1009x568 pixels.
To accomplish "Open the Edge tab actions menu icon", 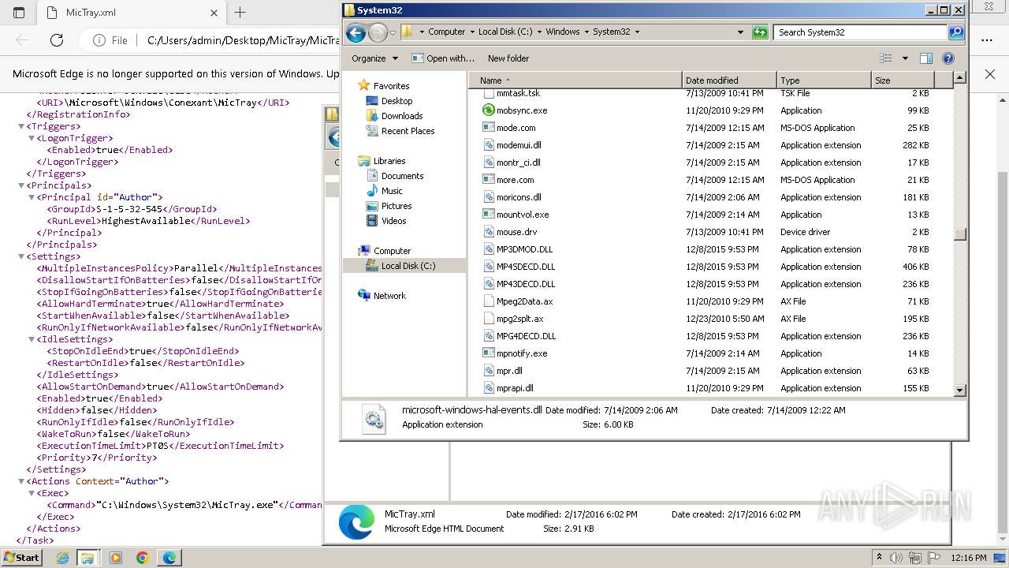I will (19, 13).
